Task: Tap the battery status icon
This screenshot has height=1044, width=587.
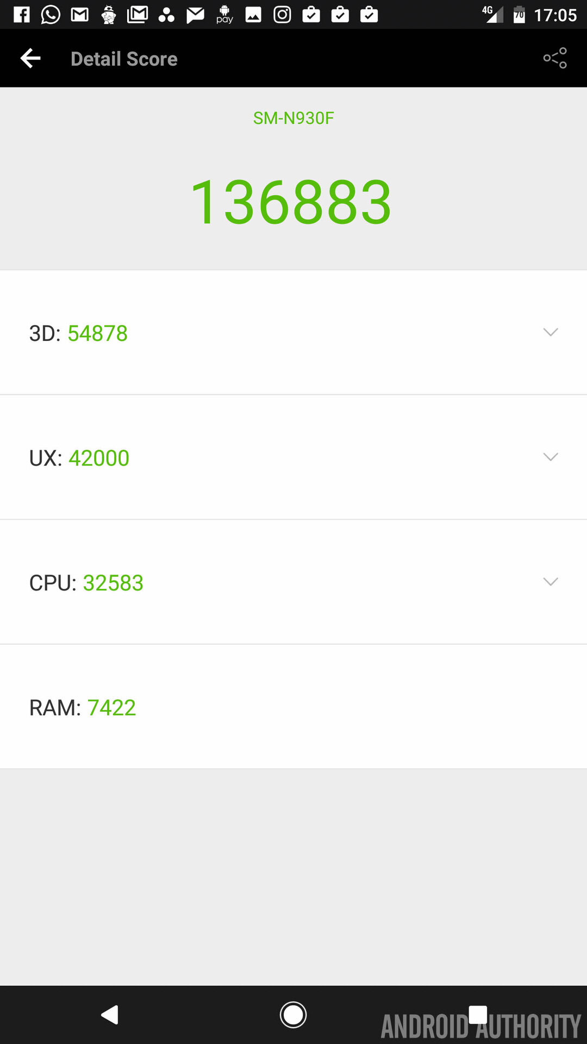Action: click(519, 15)
